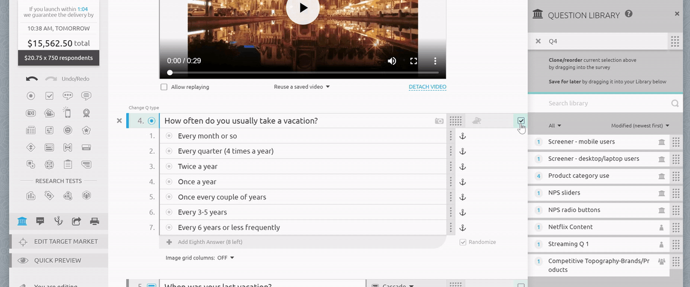
Task: Tick the selection checkbox for question 5
Action: [x=521, y=285]
